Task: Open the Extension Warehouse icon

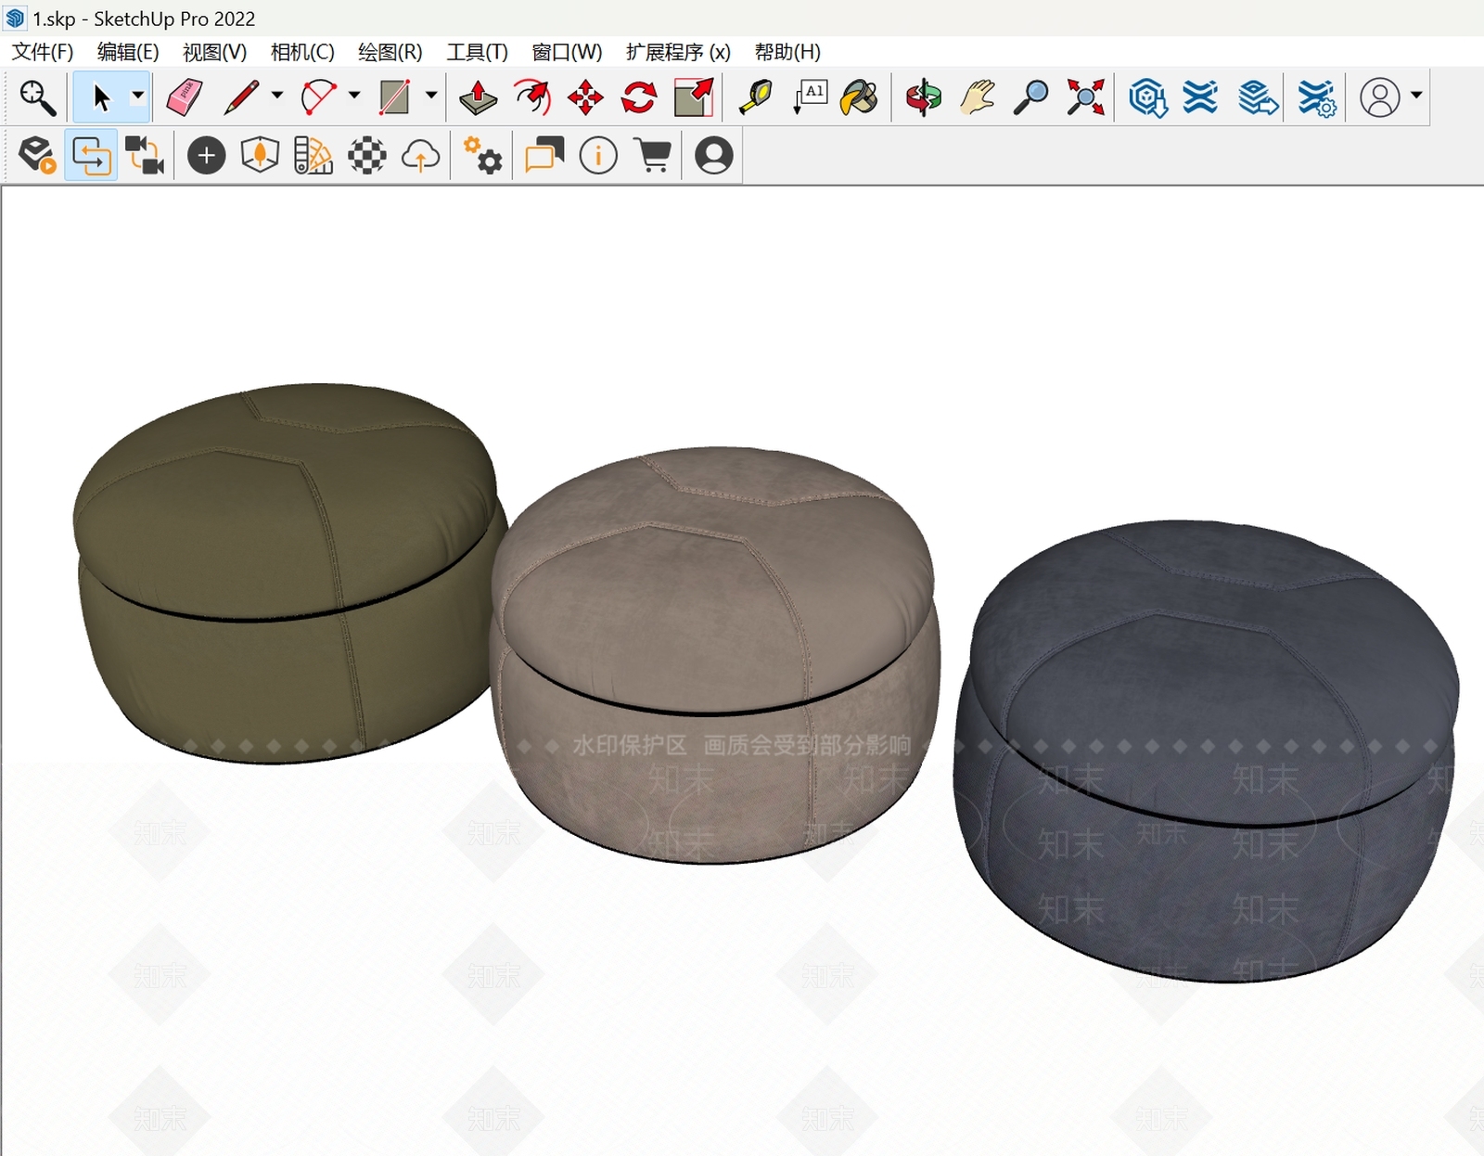Action: tap(1200, 96)
